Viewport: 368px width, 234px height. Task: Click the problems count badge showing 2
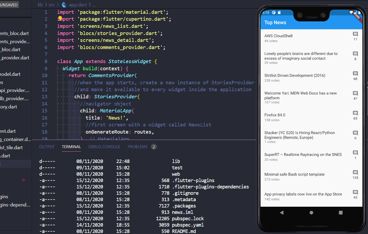[x=154, y=147]
